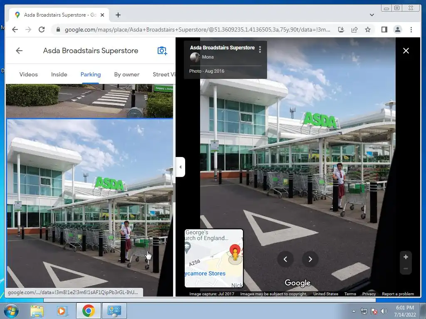Show the next photo

(x=310, y=259)
